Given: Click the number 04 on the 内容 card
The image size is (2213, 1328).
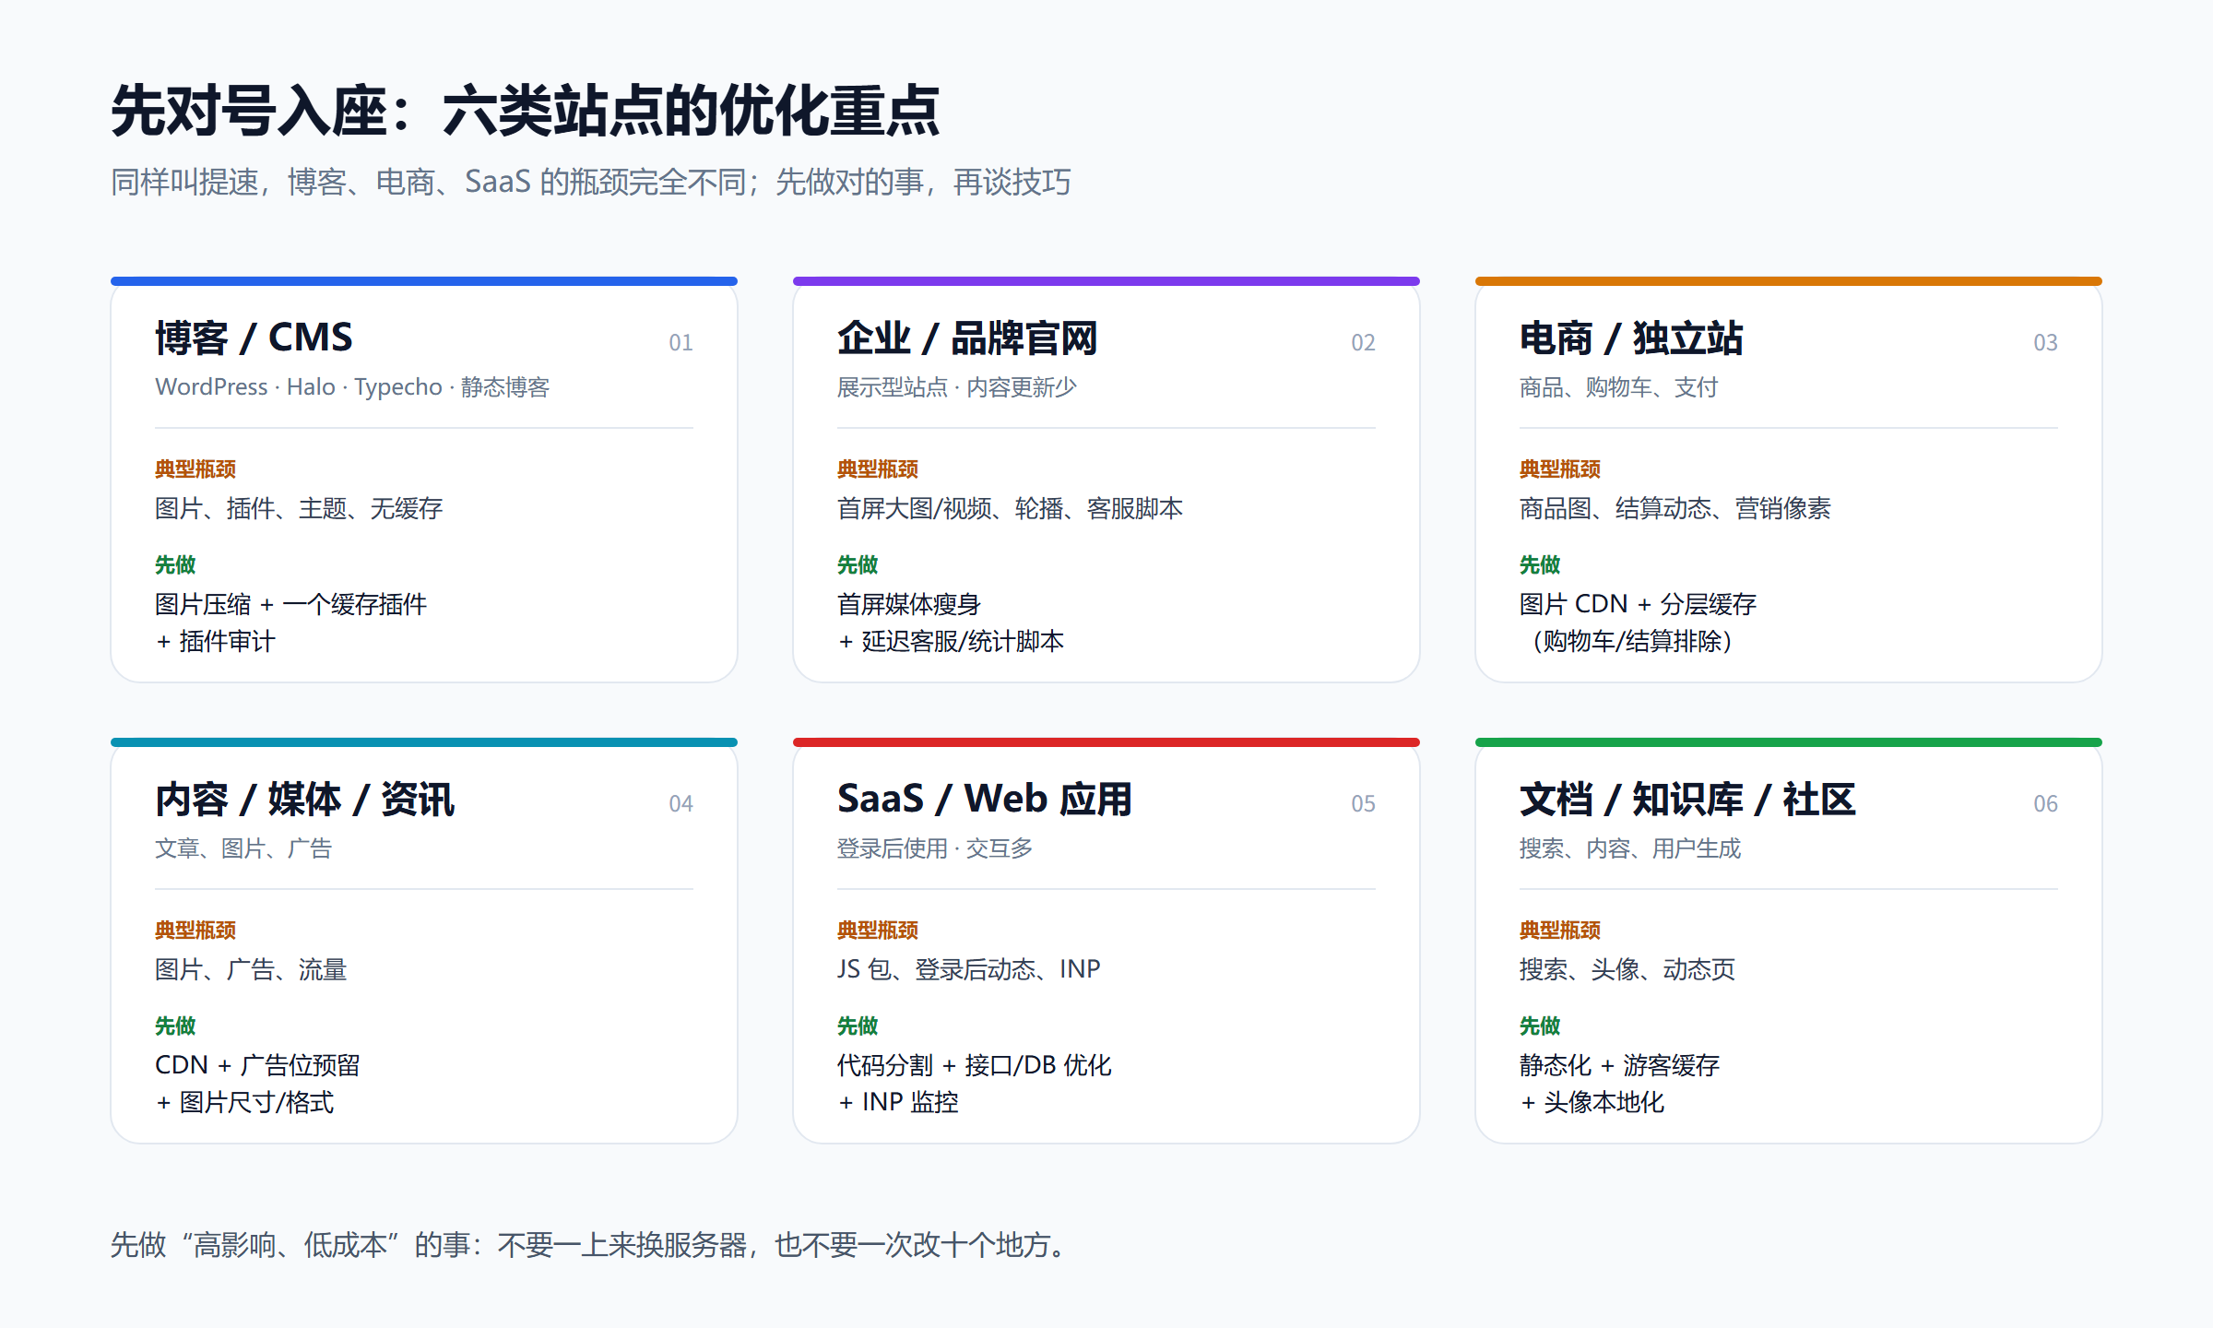Looking at the screenshot, I should 680,803.
